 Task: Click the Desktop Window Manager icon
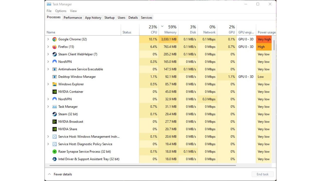tap(54, 77)
